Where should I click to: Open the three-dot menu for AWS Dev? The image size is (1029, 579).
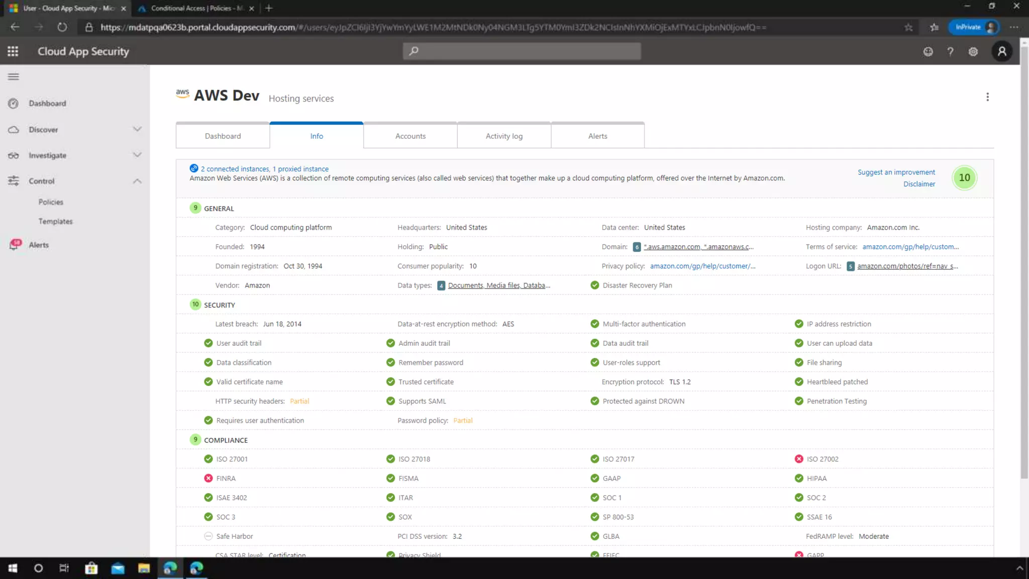987,97
